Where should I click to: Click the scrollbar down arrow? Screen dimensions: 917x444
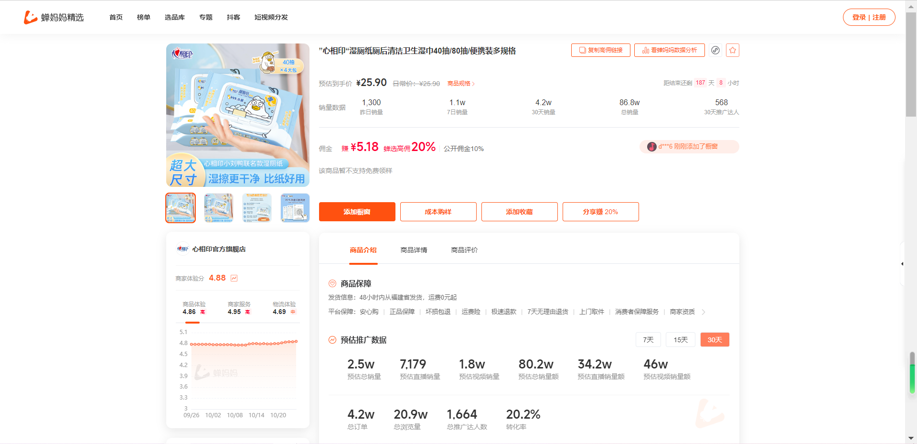coord(911,438)
